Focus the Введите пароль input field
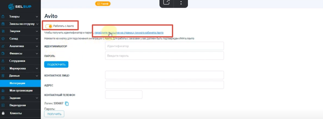The image size is (323, 119). coord(164,55)
